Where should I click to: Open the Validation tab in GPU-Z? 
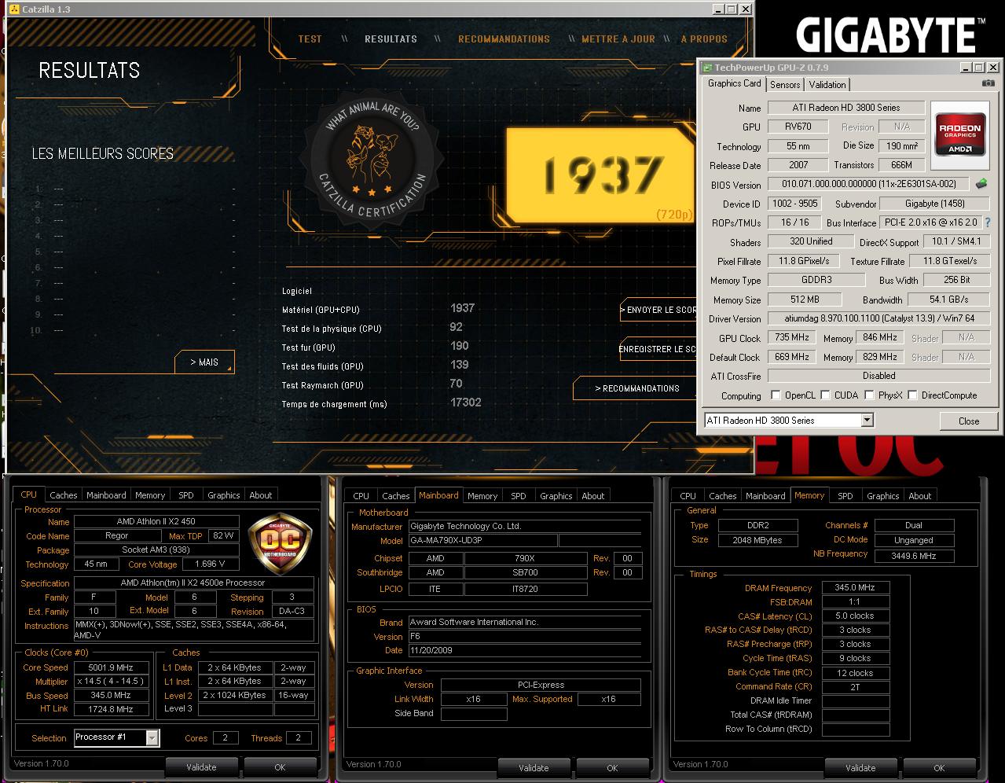click(827, 85)
